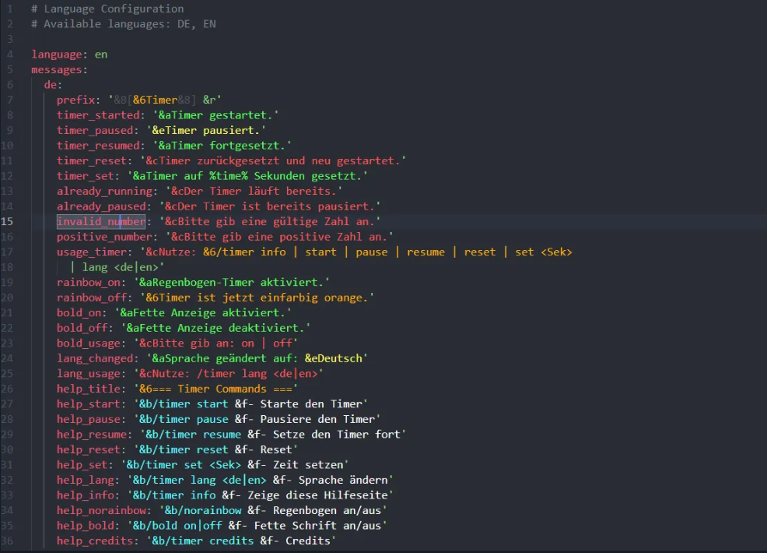
Task: Click the 'gib eine positive Zahl an' string
Action: pyautogui.click(x=302, y=237)
